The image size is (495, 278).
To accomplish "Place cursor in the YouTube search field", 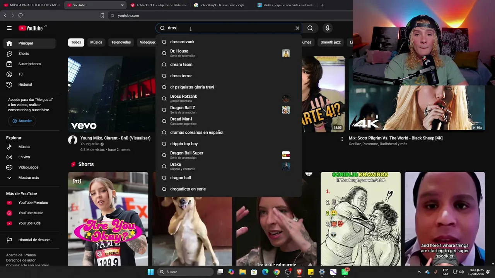I will click(x=228, y=28).
